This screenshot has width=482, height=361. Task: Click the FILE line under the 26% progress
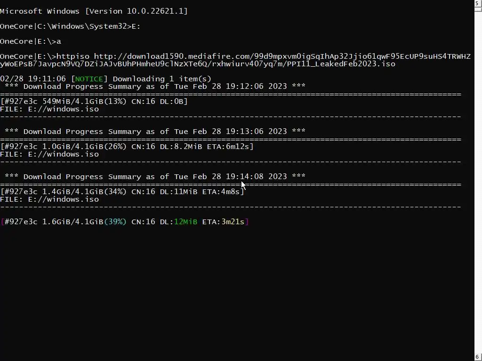[x=49, y=154]
